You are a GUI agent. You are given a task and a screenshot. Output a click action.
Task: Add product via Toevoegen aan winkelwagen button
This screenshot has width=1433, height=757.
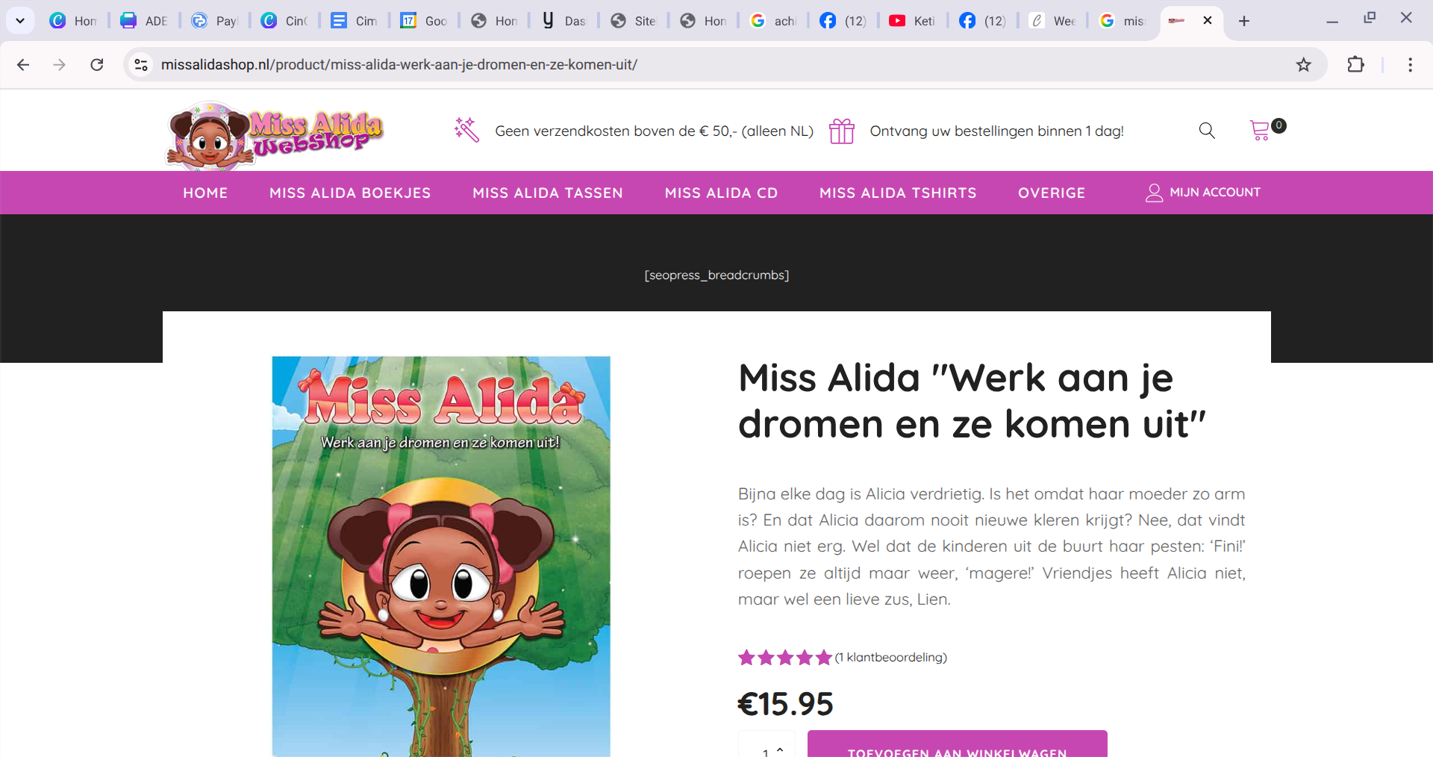957,744
